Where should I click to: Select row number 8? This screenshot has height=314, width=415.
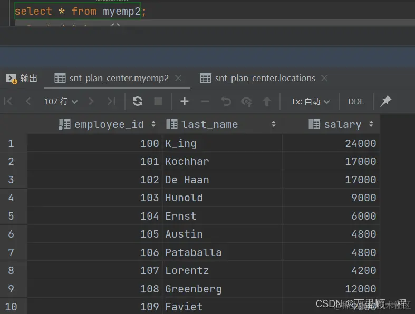coord(11,270)
